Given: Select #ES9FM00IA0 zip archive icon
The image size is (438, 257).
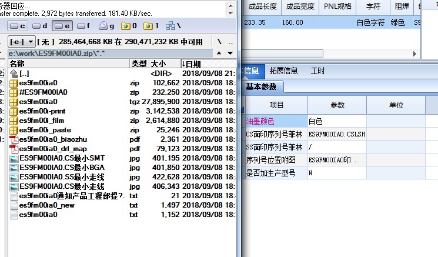Looking at the screenshot, I should coord(14,92).
